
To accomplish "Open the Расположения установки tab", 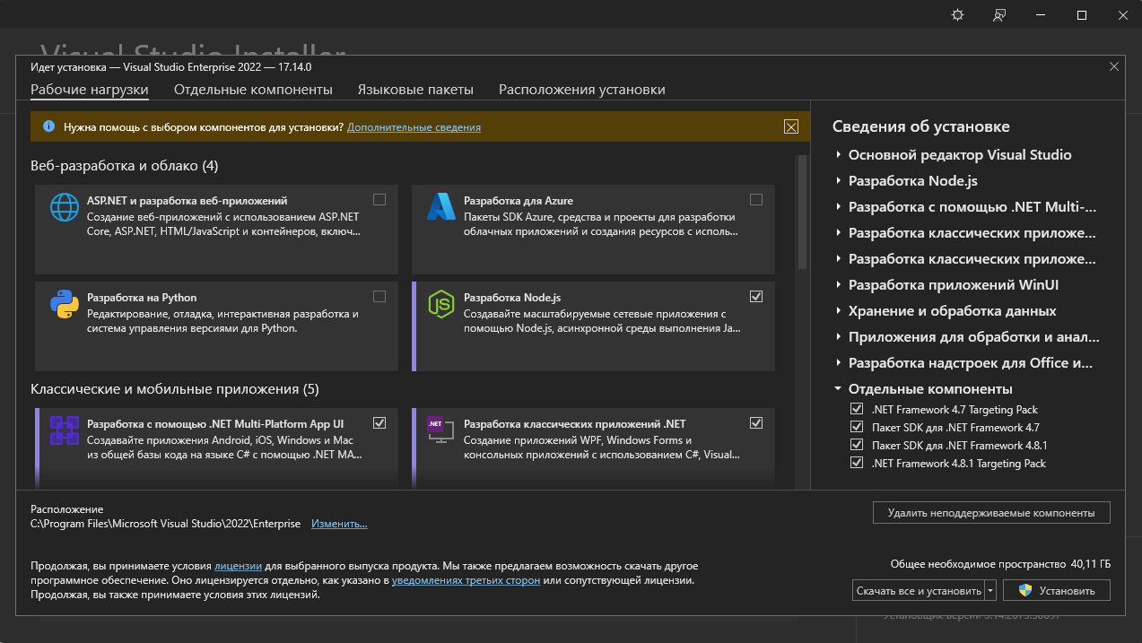I will pos(582,90).
